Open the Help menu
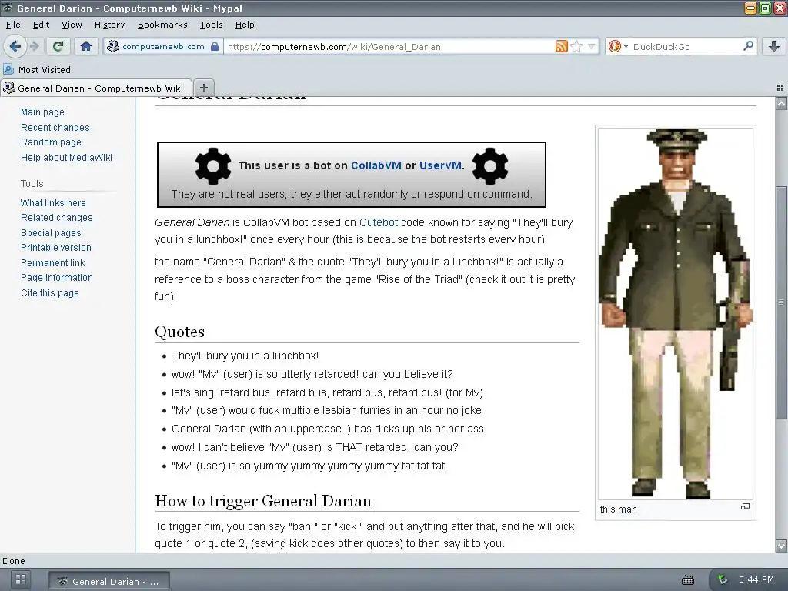 245,25
